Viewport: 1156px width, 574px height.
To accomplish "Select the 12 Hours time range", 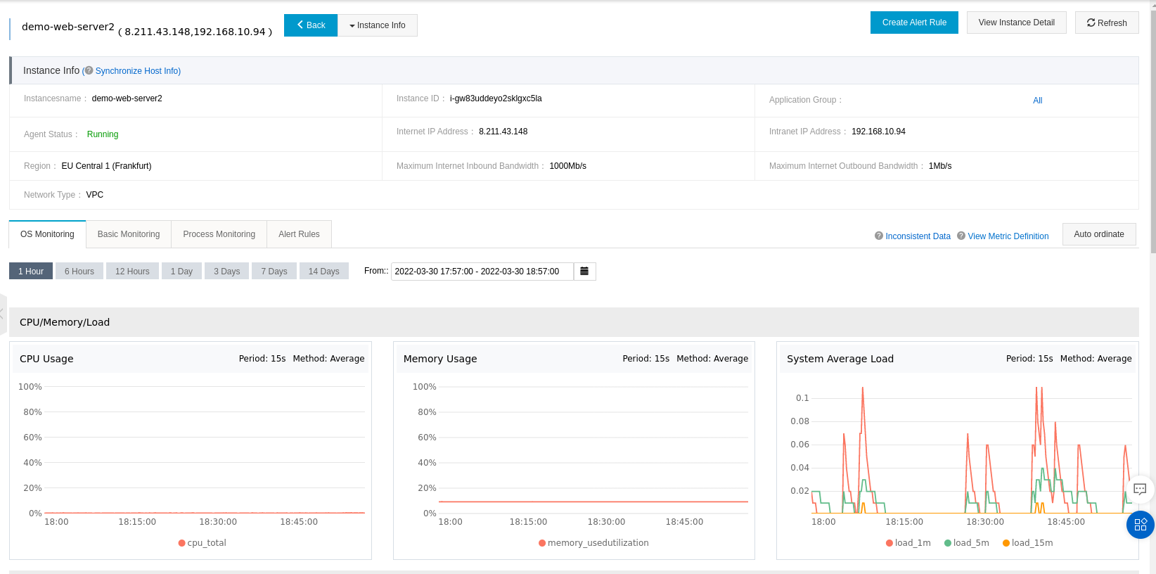I will tap(132, 271).
